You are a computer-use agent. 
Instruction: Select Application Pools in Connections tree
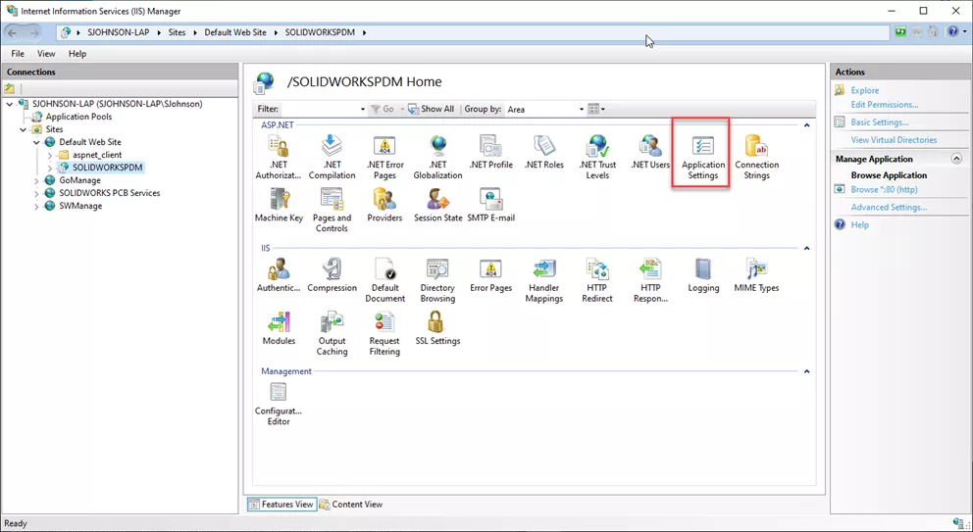coord(78,117)
